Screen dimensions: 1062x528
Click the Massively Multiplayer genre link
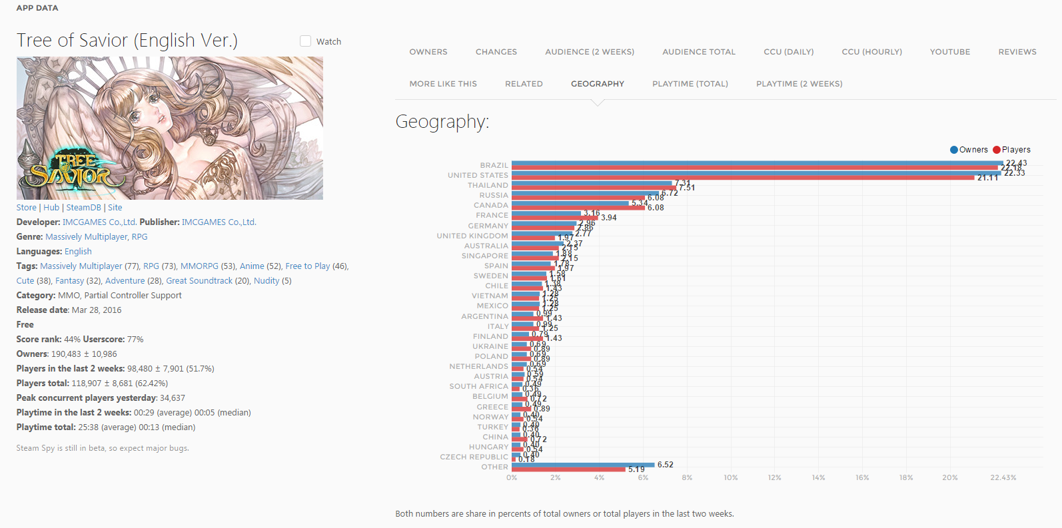tap(87, 237)
